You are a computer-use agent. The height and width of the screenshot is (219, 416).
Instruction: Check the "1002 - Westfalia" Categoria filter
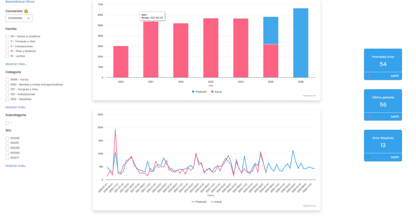pos(7,99)
